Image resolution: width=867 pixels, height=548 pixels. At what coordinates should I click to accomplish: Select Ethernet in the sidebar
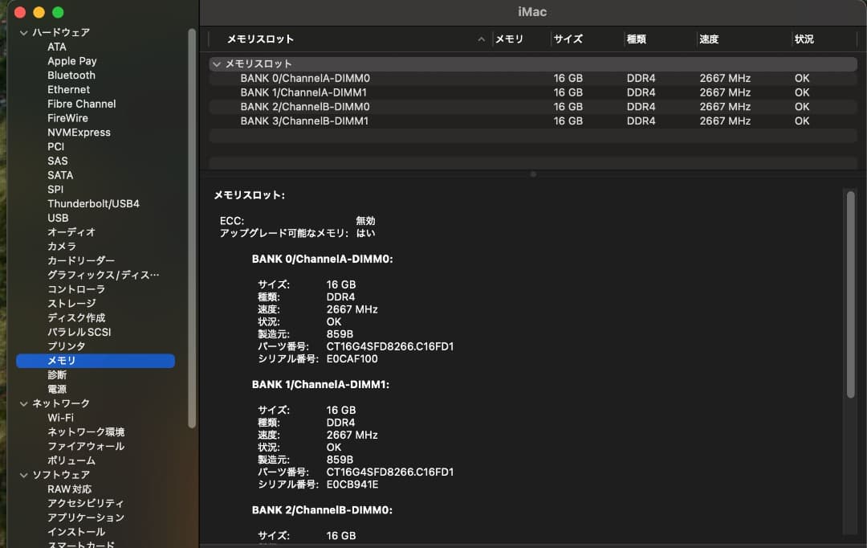(x=68, y=89)
